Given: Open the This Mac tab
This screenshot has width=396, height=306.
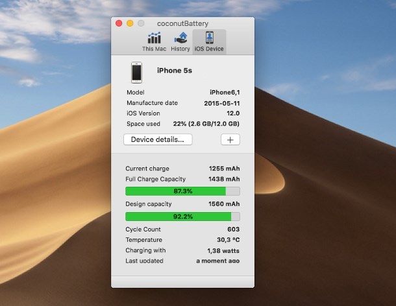Looking at the screenshot, I should click(154, 42).
